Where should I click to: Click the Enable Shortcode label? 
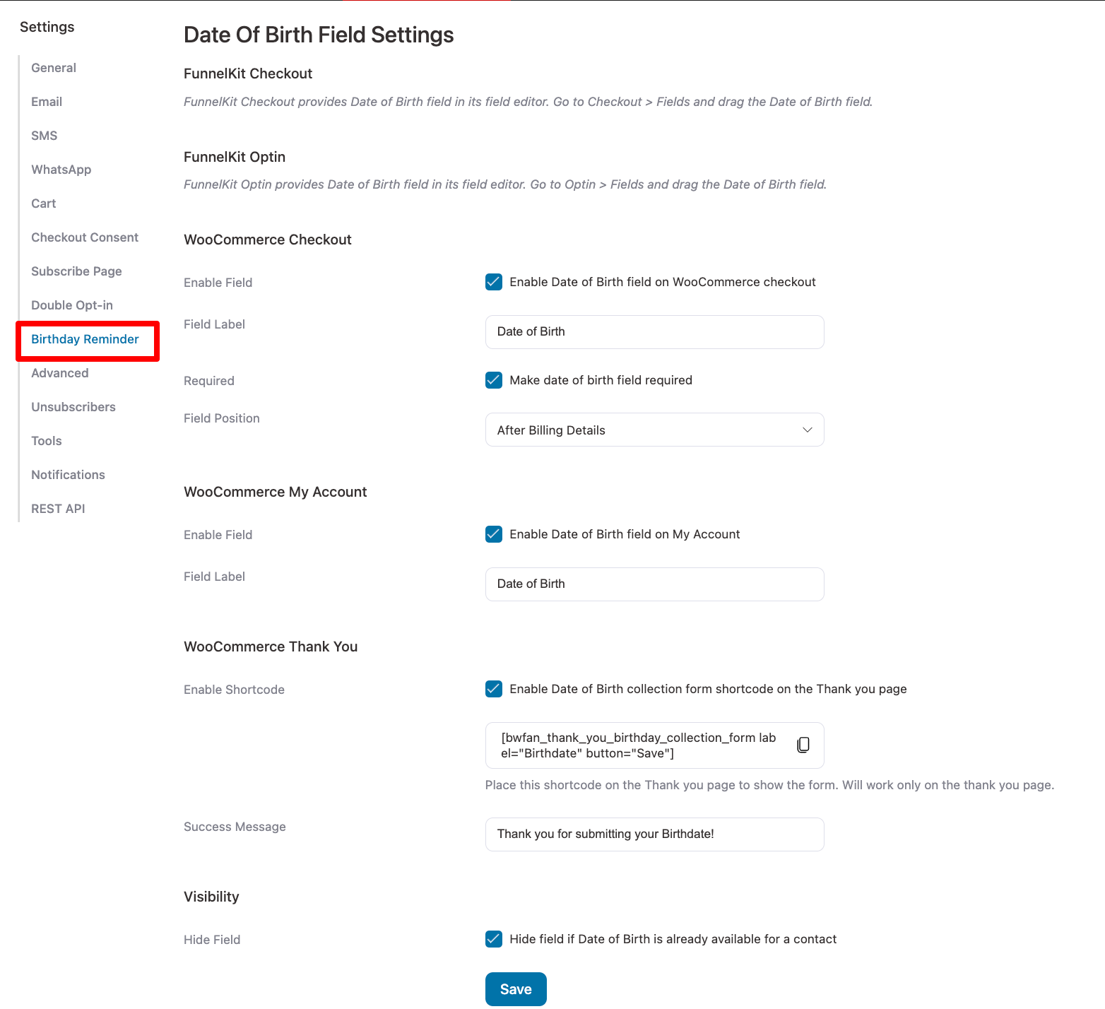coord(234,690)
